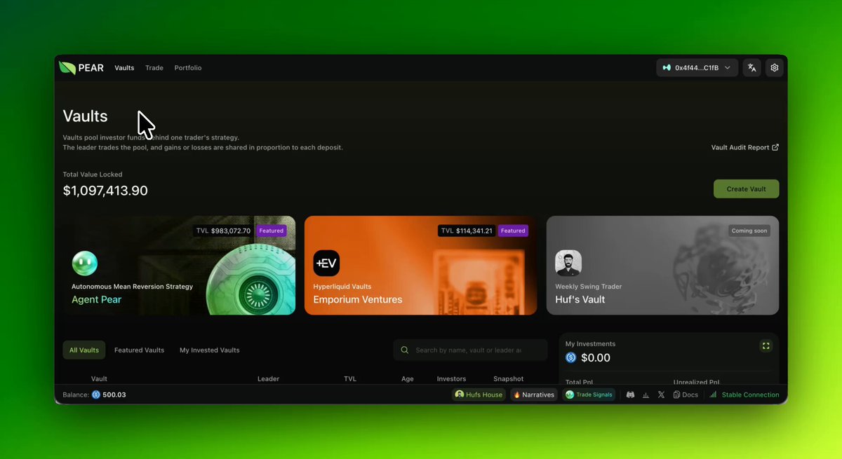Click the balance coin icon in status bar
This screenshot has height=459, width=842.
pyautogui.click(x=96, y=395)
